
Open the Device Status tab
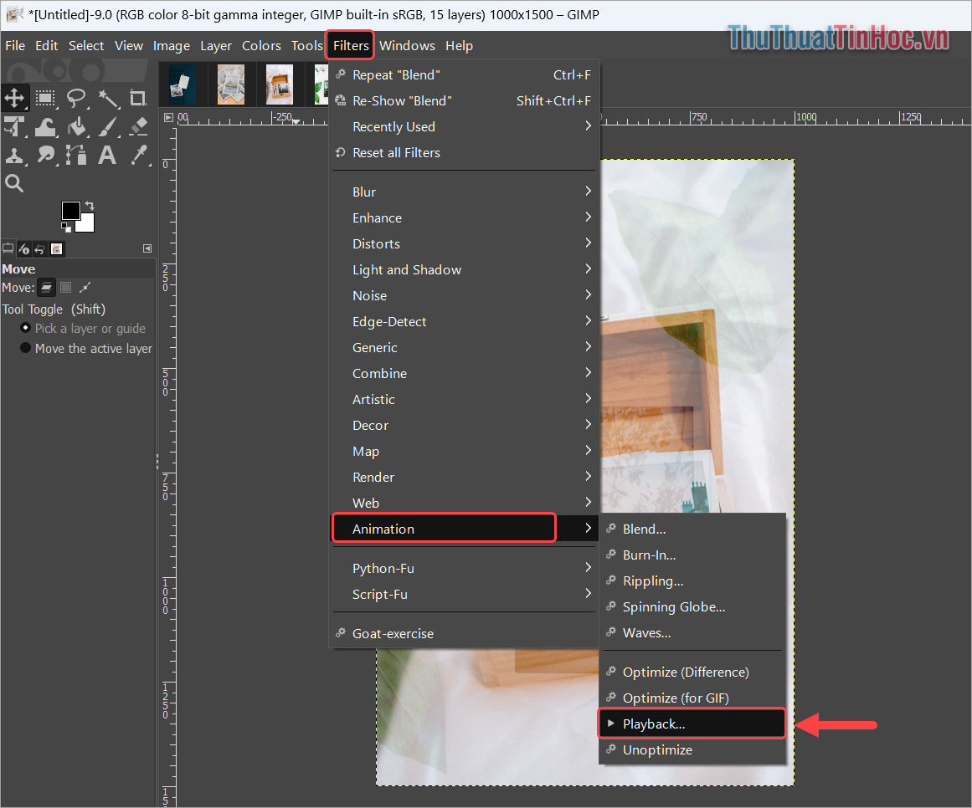(24, 249)
